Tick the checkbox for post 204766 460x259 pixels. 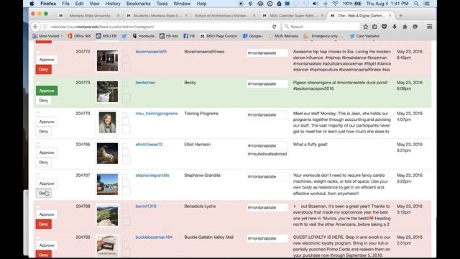pyautogui.click(x=38, y=145)
